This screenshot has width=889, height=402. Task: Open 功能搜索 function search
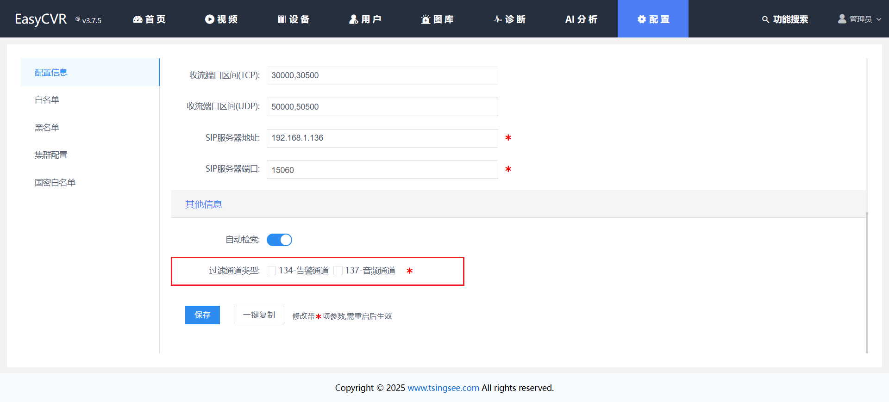point(790,19)
